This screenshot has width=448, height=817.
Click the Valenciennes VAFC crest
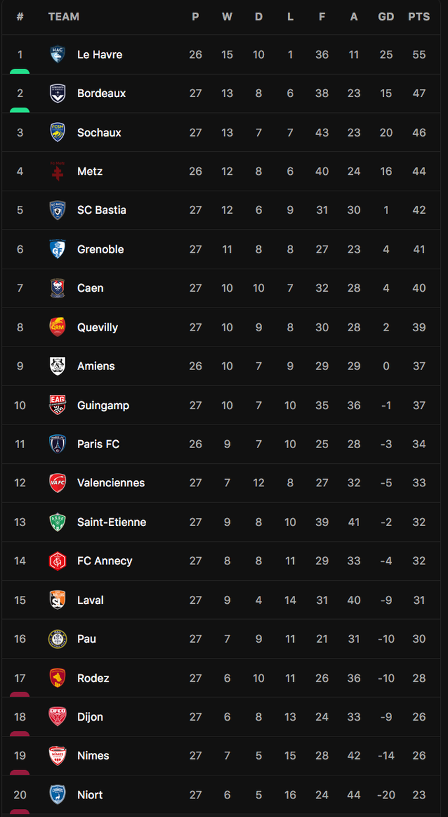[57, 483]
